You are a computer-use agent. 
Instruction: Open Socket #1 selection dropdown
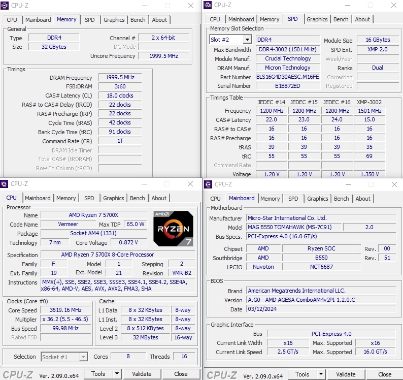[83, 357]
